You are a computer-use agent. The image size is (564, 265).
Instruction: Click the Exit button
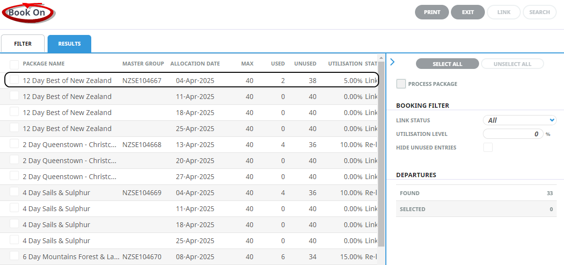(467, 12)
